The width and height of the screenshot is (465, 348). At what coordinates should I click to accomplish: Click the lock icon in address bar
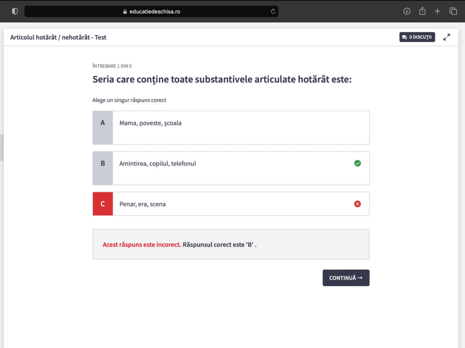point(125,12)
